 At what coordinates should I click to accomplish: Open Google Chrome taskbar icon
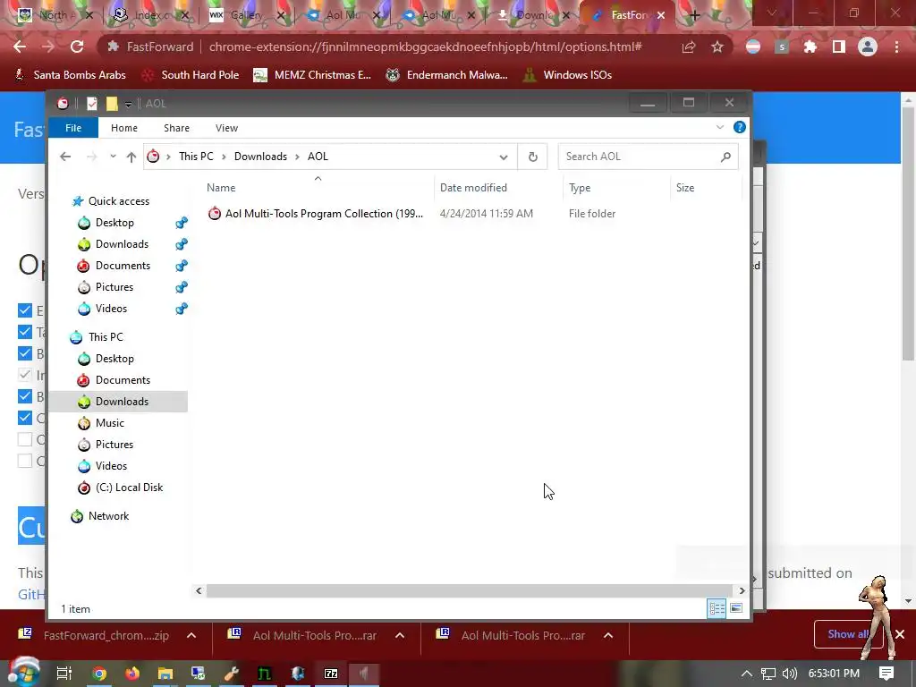[99, 674]
